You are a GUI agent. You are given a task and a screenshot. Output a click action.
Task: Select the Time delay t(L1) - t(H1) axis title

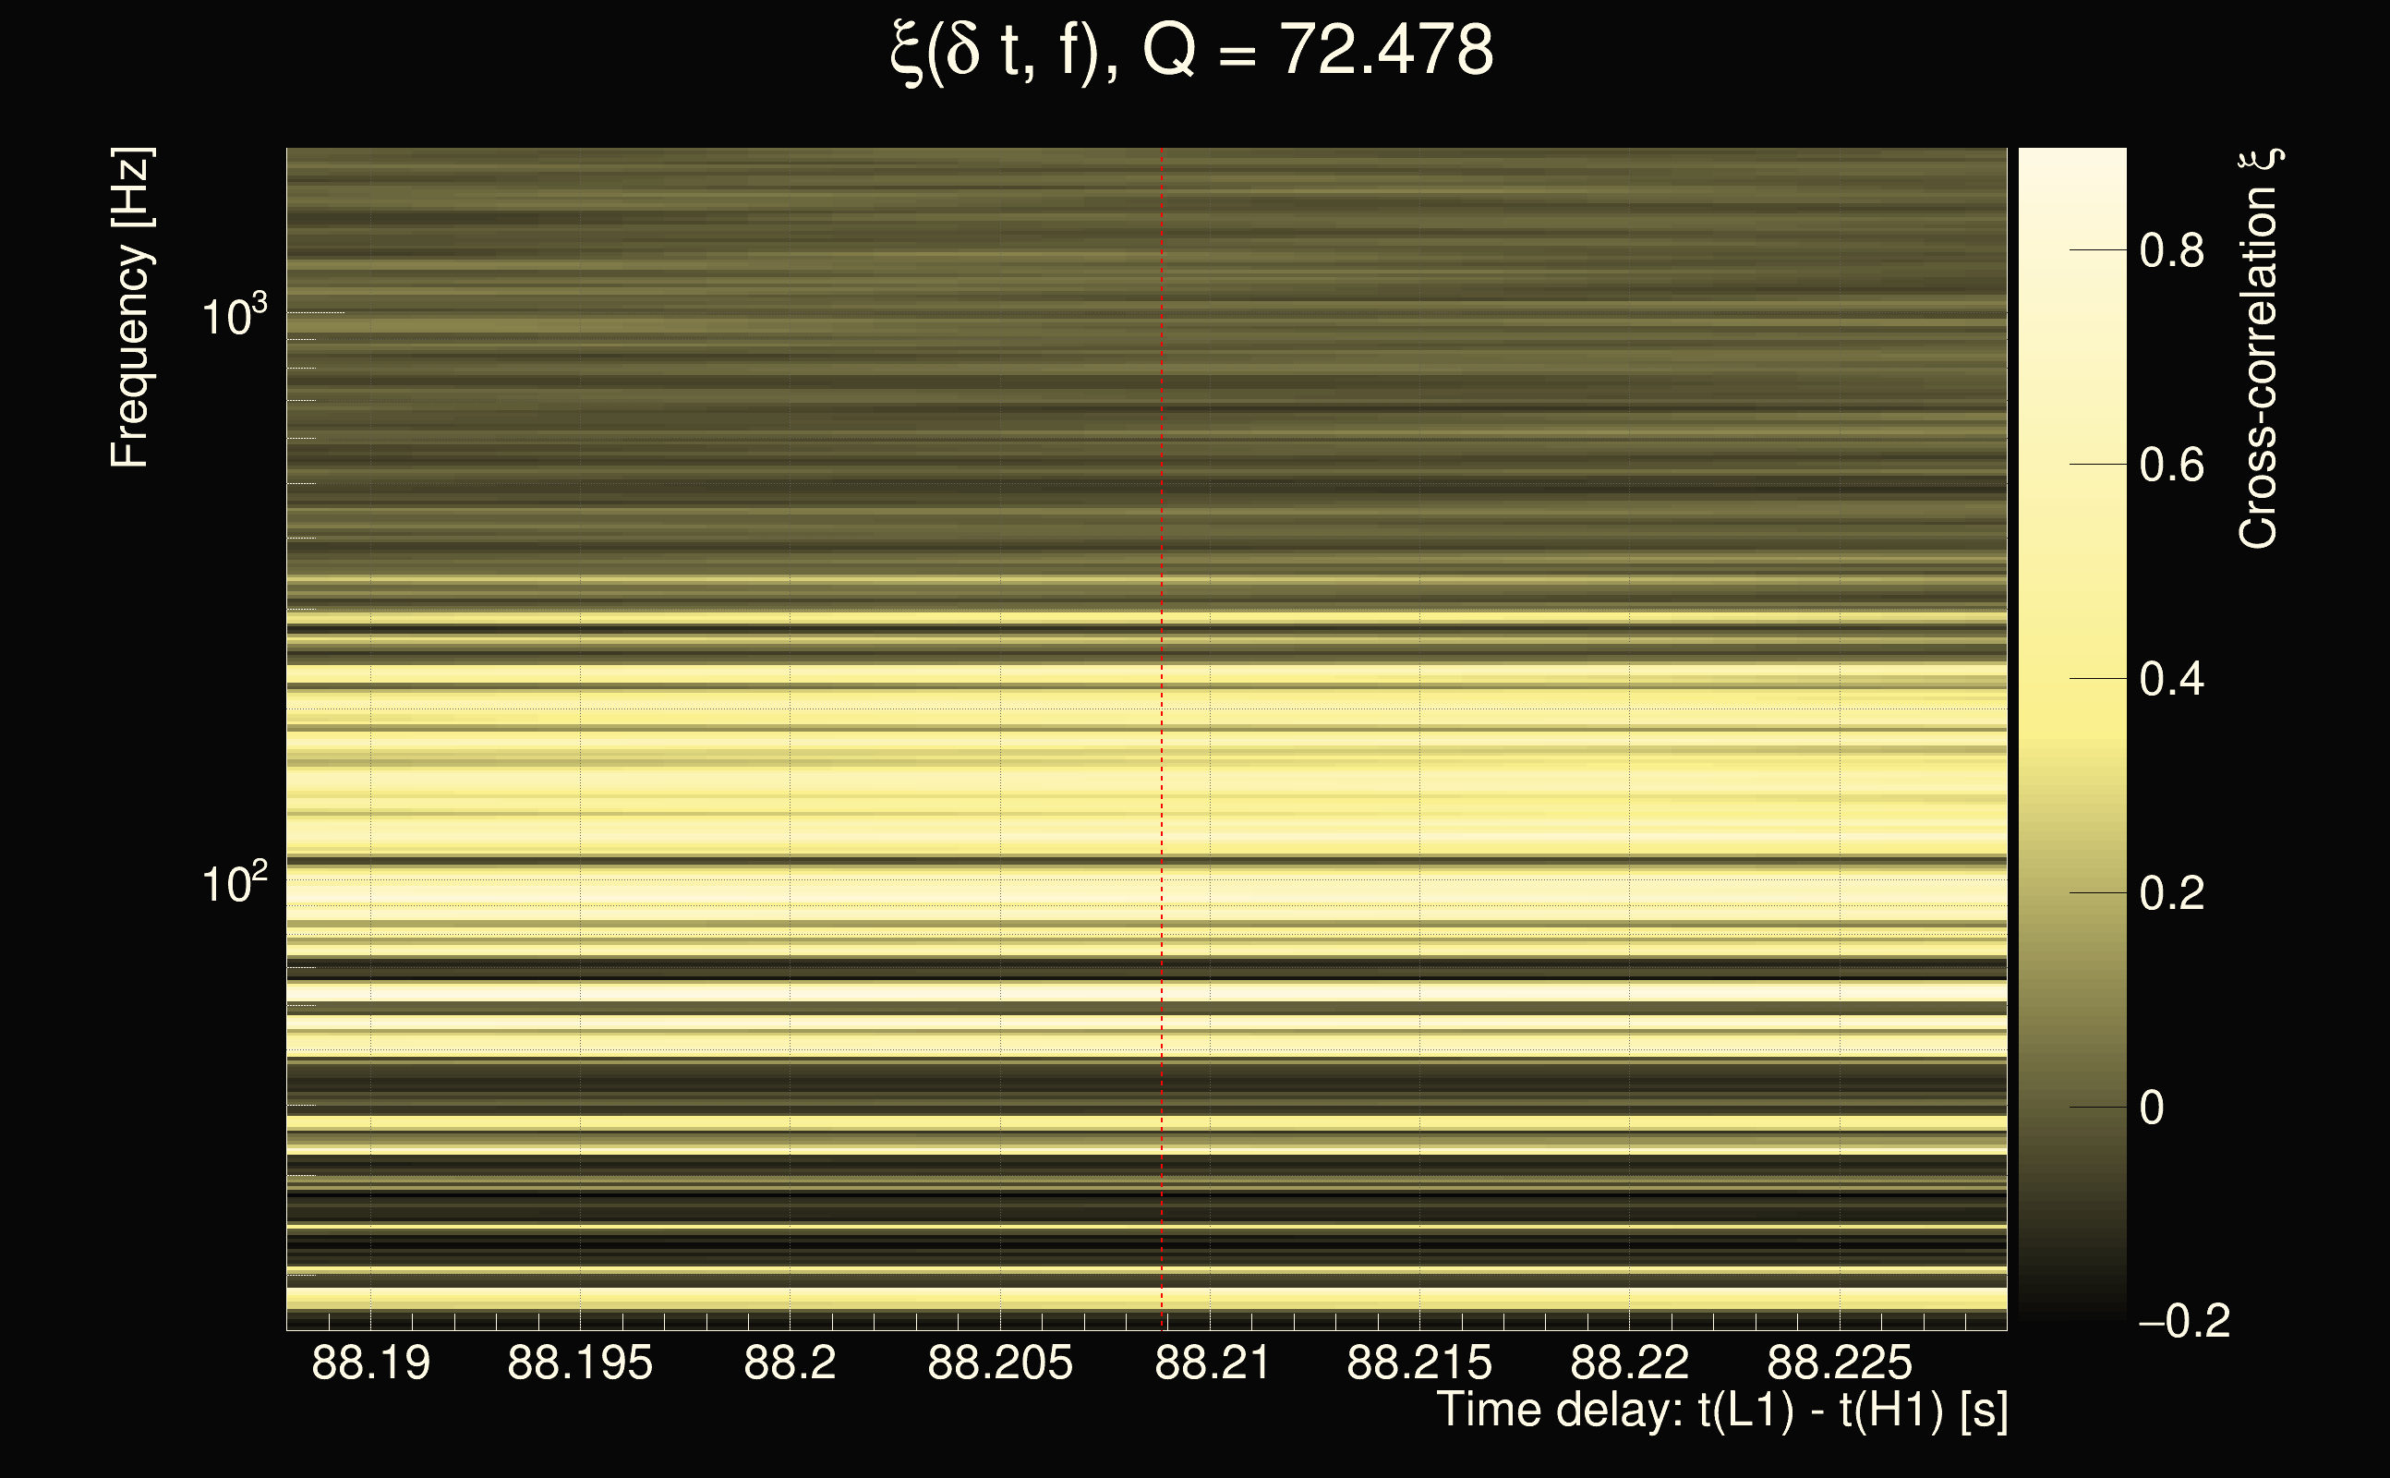pos(1721,1411)
